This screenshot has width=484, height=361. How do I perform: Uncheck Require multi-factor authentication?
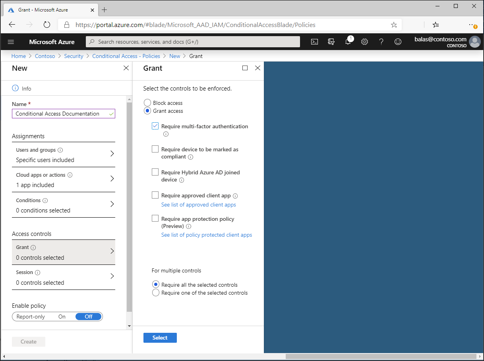[x=155, y=126]
